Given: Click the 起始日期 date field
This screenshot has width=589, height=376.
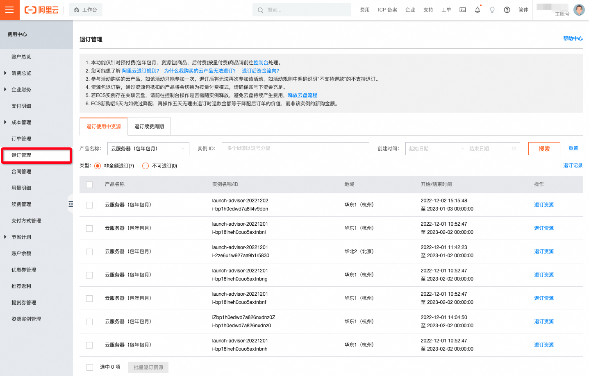Looking at the screenshot, I should (432, 149).
